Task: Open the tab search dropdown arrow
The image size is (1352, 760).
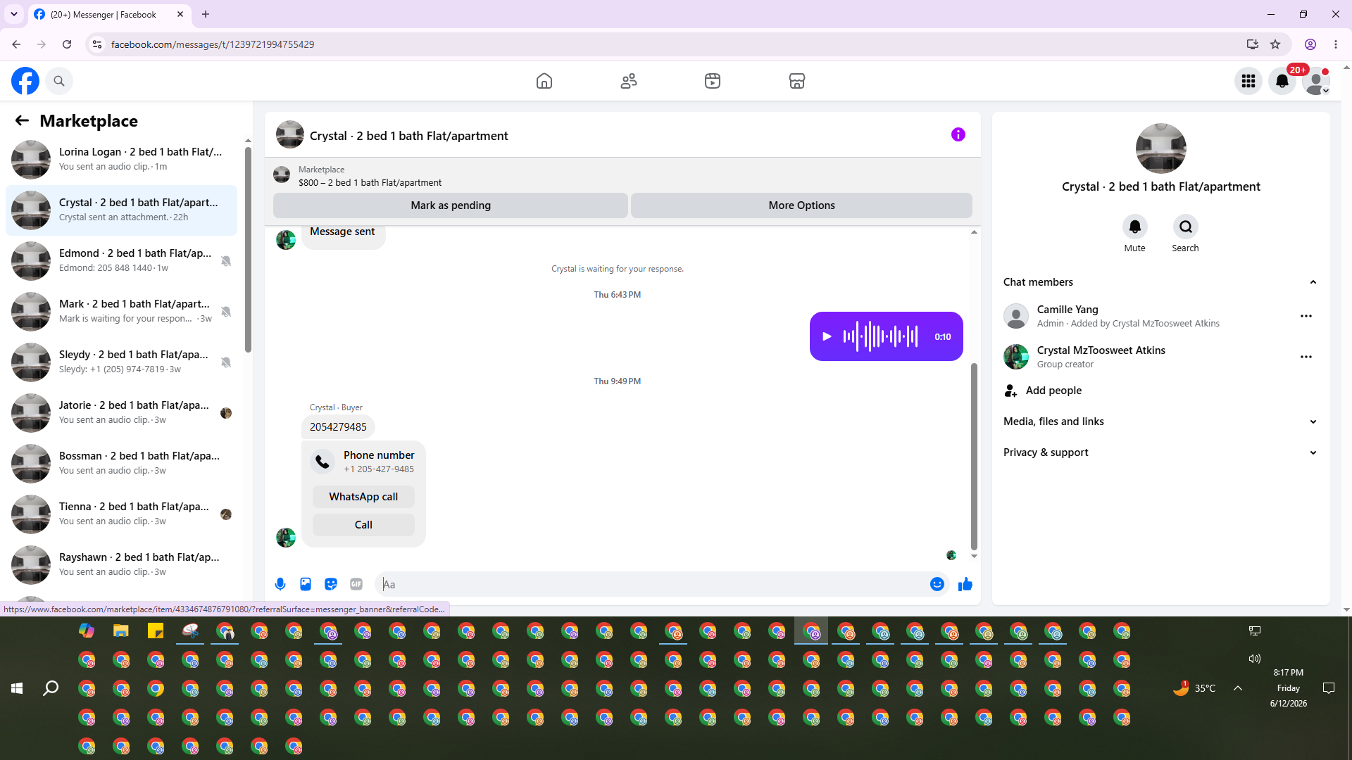Action: coord(14,14)
